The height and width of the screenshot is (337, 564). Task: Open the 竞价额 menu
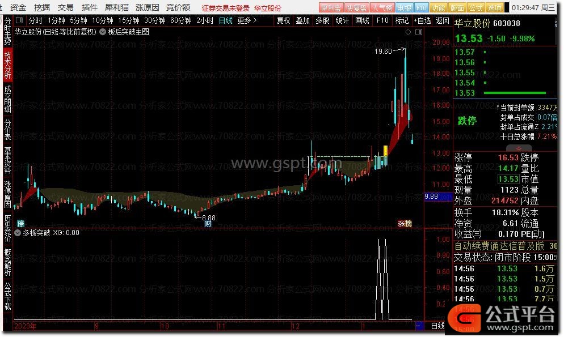click(178, 7)
